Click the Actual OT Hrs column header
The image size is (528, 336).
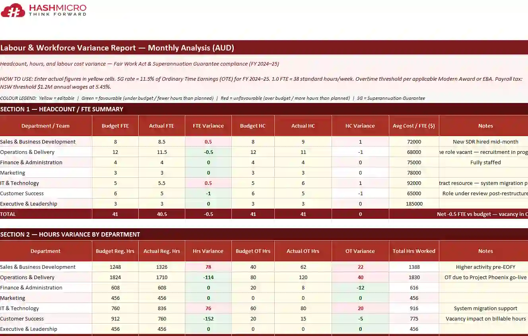(303, 251)
